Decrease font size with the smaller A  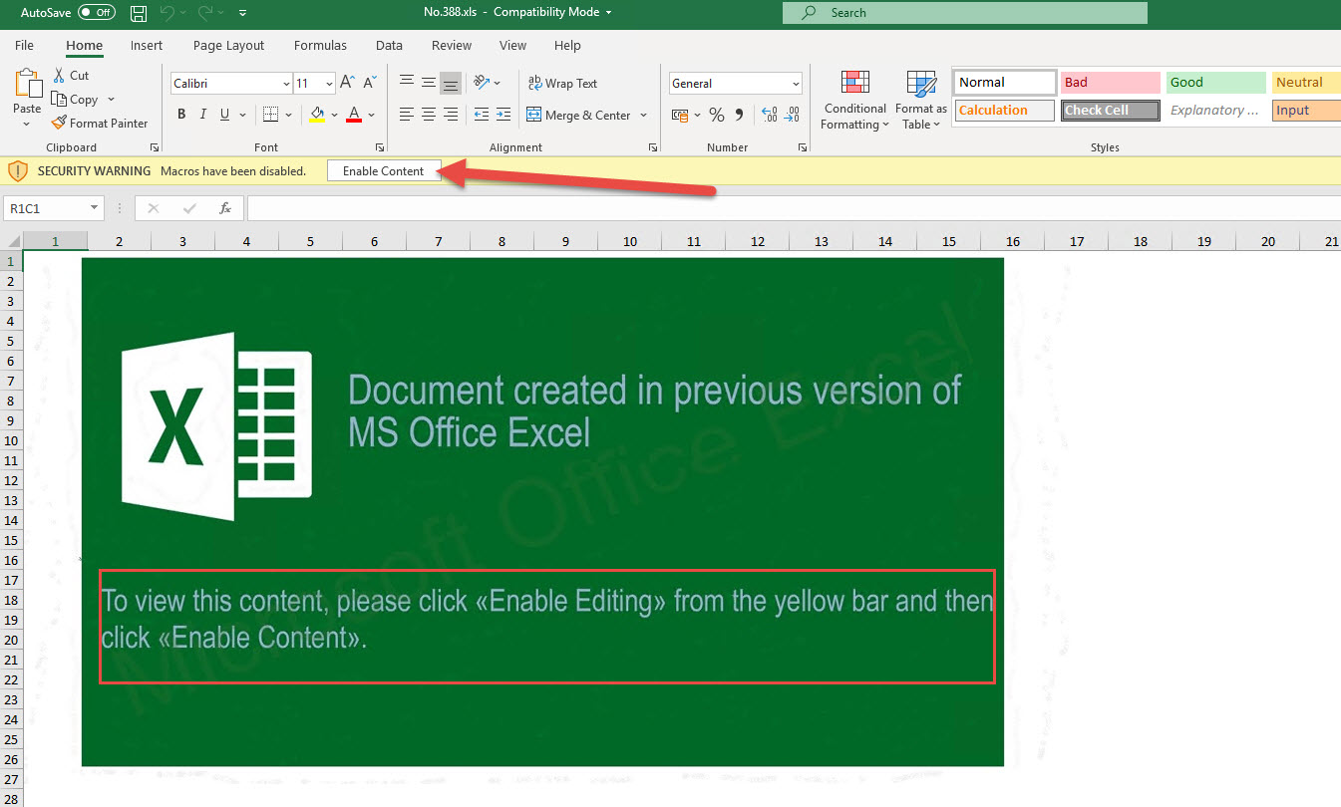pos(370,84)
